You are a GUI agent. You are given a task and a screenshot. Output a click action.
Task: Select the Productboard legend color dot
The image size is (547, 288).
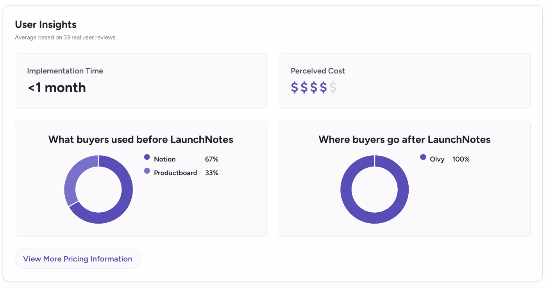pyautogui.click(x=147, y=171)
